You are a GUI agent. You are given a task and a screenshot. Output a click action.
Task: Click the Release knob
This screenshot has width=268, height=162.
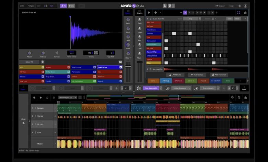click(43, 53)
